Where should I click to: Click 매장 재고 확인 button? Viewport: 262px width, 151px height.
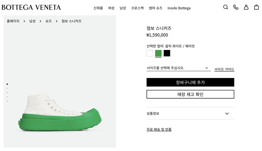[x=190, y=94]
